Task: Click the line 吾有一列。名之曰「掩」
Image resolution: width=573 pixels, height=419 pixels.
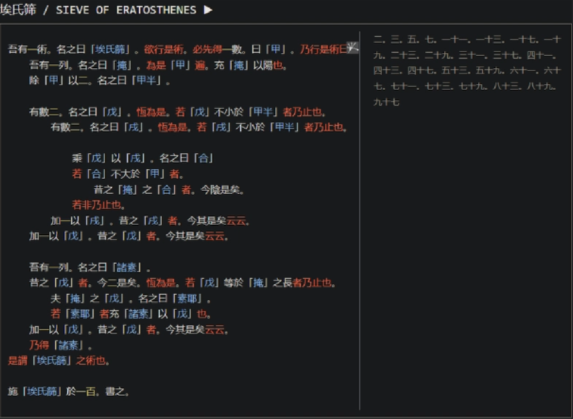Action: click(x=158, y=65)
